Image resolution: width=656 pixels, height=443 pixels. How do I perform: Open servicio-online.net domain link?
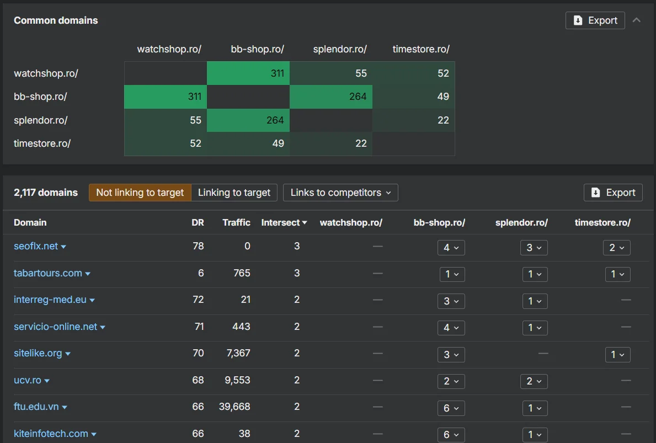55,327
